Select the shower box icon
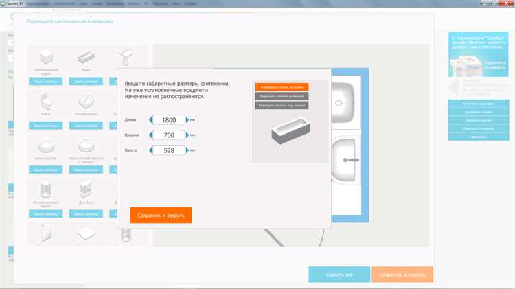Screen dimensions: 515x289 (86, 189)
